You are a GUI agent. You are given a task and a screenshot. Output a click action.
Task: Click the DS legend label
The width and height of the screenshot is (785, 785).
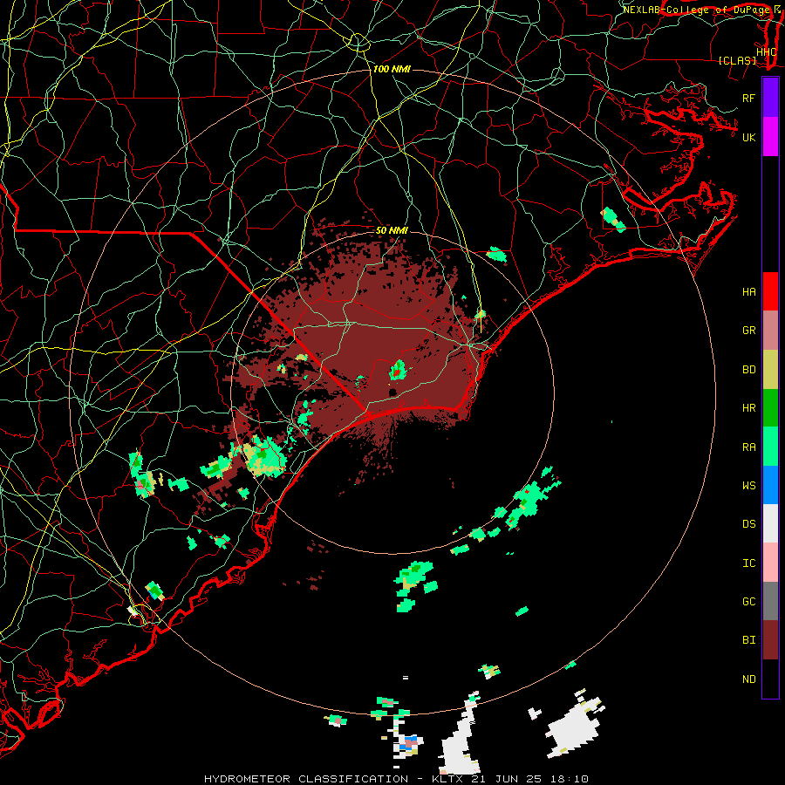[x=748, y=524]
